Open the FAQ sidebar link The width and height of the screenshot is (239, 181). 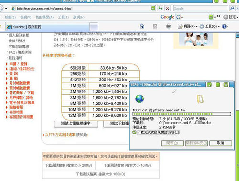(20, 52)
